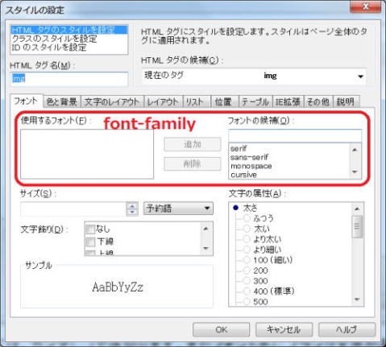Open the レイアウト tab

163,101
